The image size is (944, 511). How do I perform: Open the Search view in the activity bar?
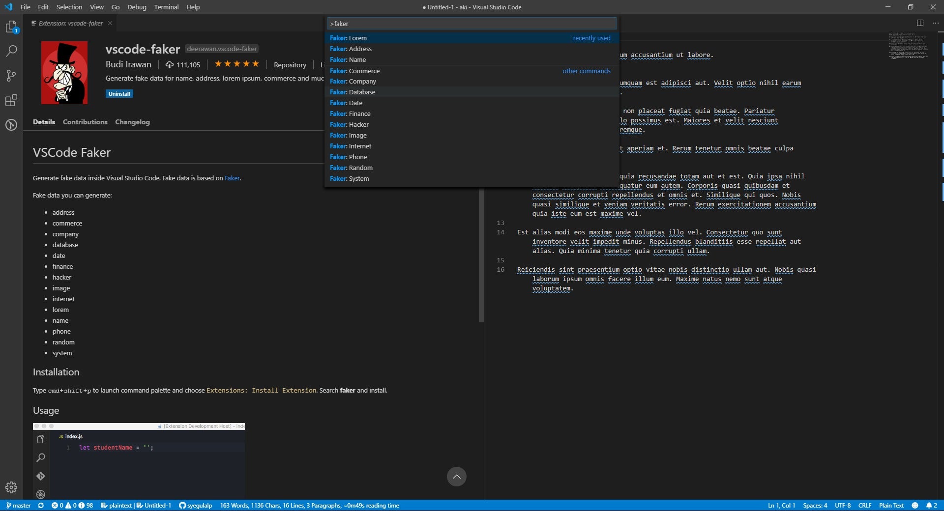click(x=11, y=51)
